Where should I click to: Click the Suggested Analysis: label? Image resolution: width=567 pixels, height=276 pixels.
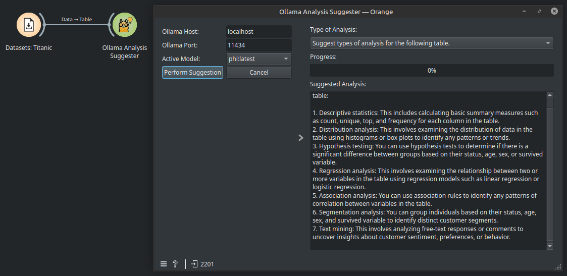338,84
